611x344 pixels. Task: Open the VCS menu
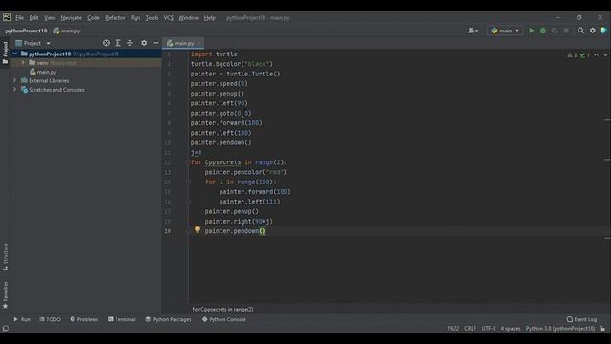pos(168,18)
